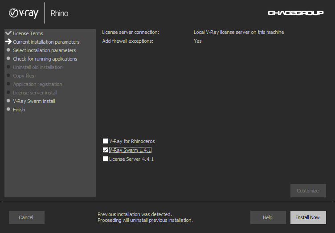Select Check for running applications step

pos(45,59)
